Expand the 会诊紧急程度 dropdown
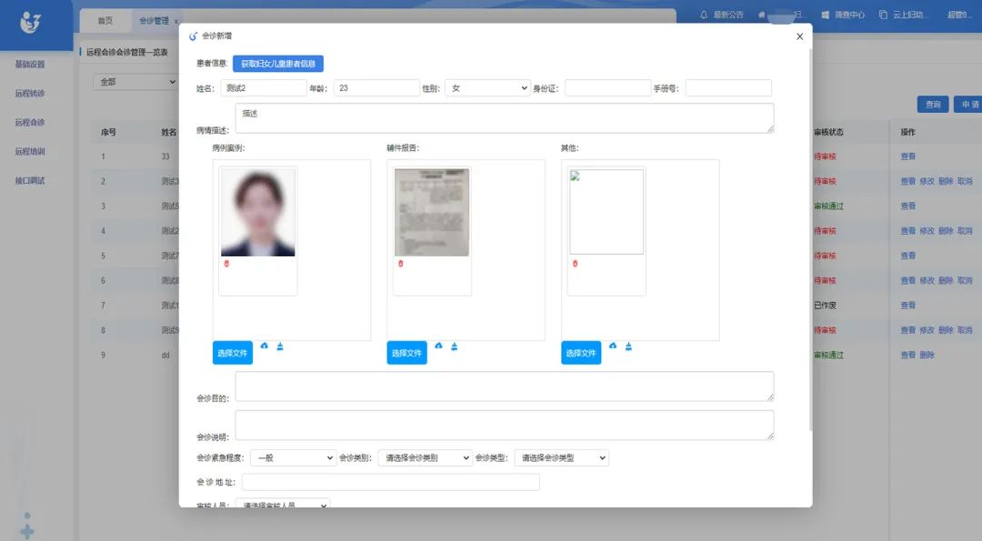 [x=293, y=458]
